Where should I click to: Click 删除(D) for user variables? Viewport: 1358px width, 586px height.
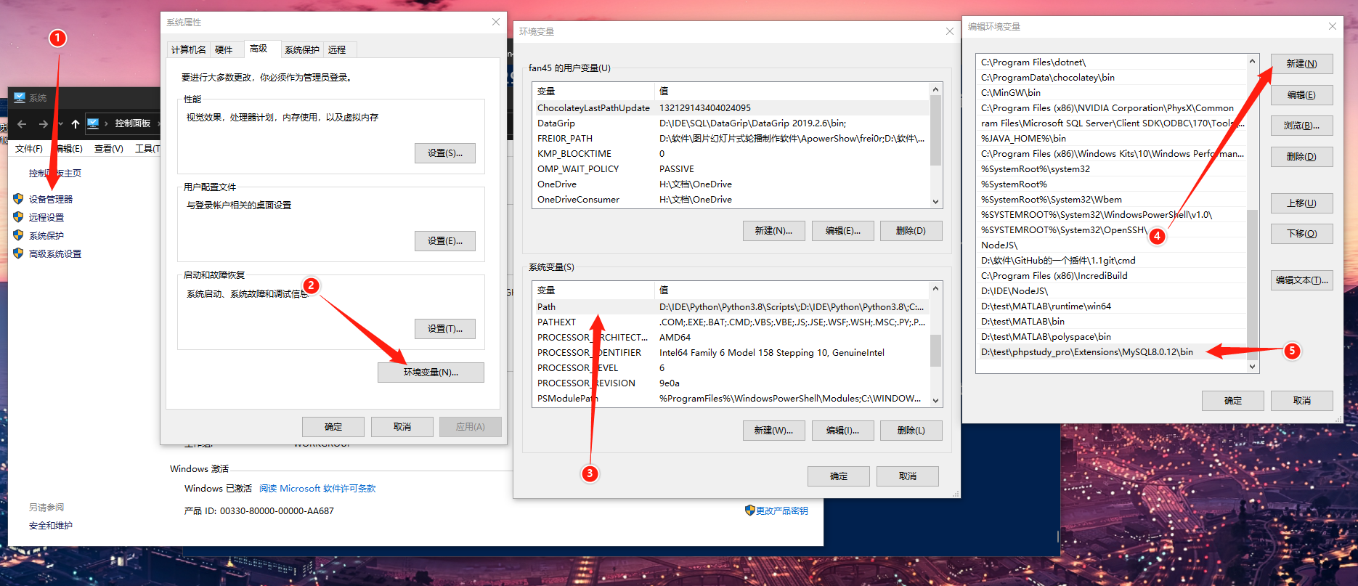[x=911, y=230]
